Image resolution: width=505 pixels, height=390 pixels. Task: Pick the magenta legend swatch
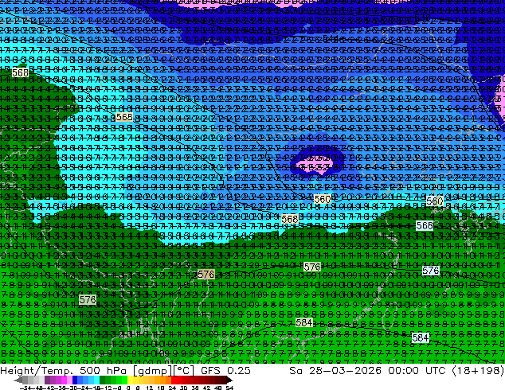pos(64,380)
